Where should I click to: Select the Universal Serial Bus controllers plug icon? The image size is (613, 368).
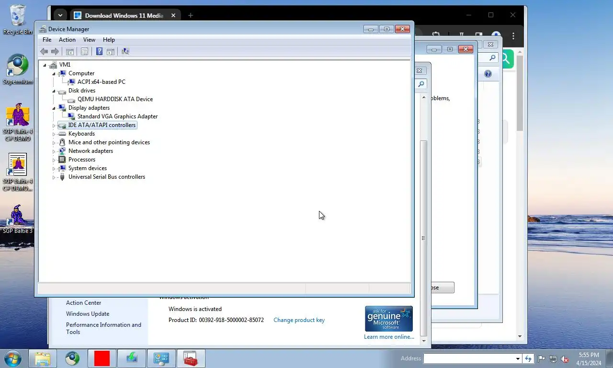point(62,177)
